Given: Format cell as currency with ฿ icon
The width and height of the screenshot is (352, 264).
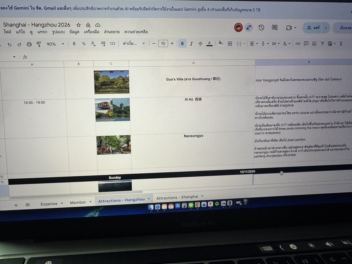Looking at the screenshot, I should point(74,44).
